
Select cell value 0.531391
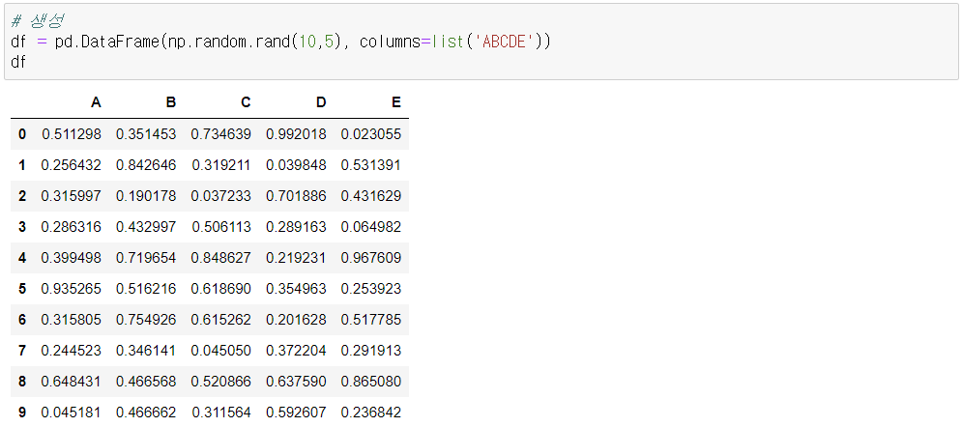point(371,165)
